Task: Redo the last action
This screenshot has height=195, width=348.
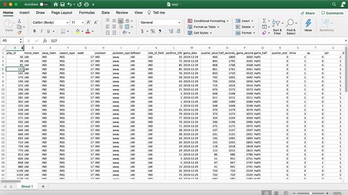Action: pyautogui.click(x=79, y=4)
